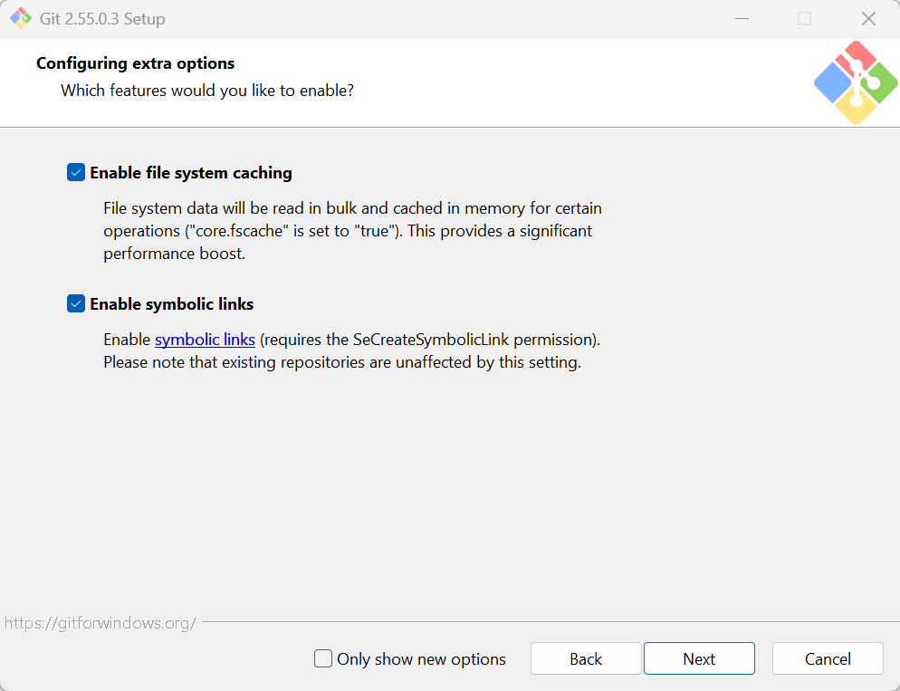
Task: Uncheck the Enable file system caching checkbox
Action: click(76, 172)
